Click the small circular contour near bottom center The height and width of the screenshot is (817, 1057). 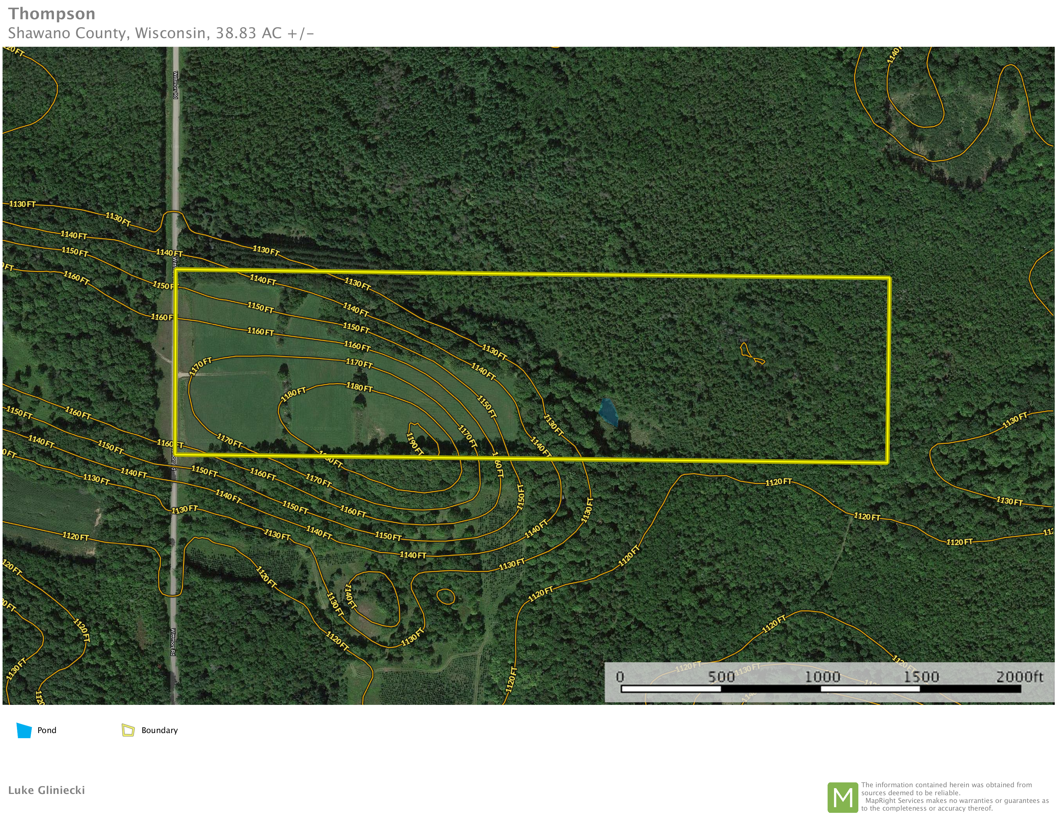tap(445, 596)
